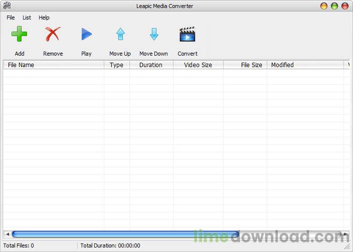Click the Move Down arrow icon
The width and height of the screenshot is (353, 252).
(154, 35)
